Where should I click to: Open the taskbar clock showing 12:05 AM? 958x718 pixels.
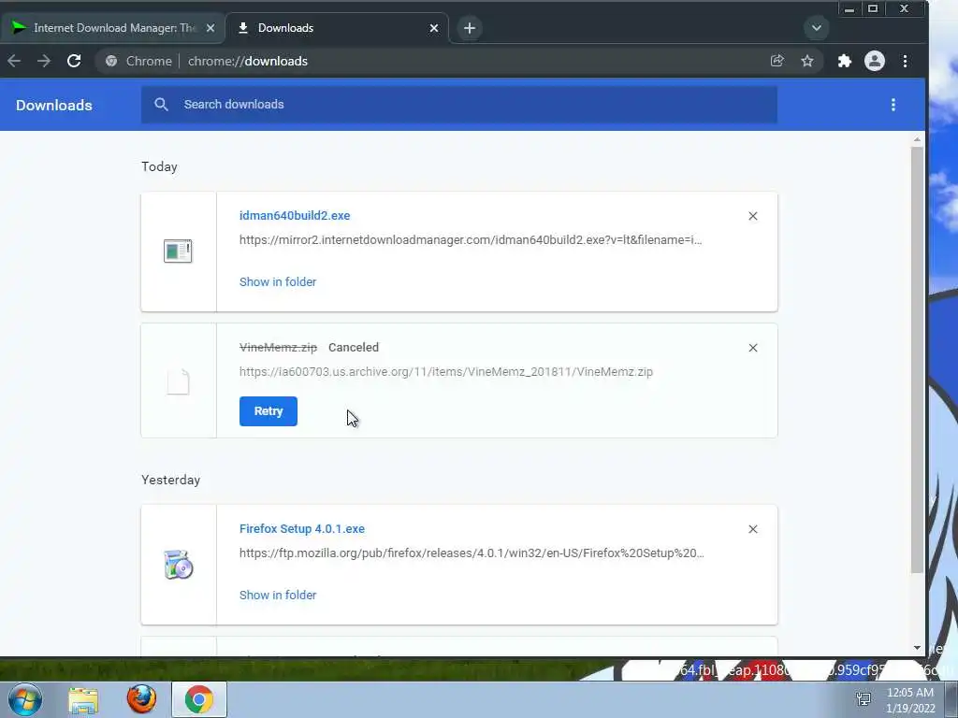pyautogui.click(x=910, y=700)
